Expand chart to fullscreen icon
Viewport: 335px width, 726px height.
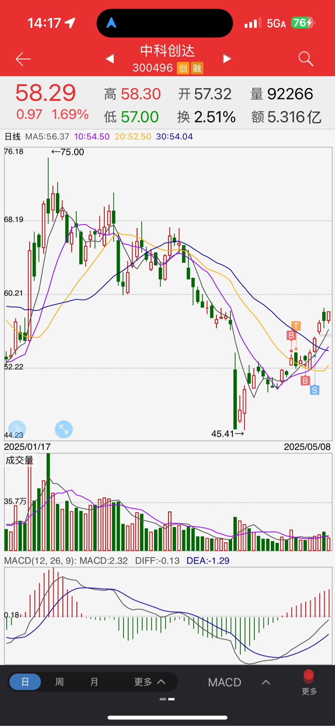(x=64, y=429)
